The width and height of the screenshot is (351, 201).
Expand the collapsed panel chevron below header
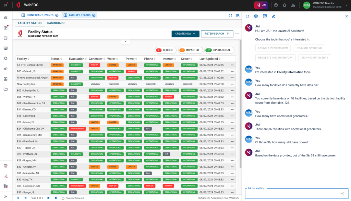pos(125,42)
